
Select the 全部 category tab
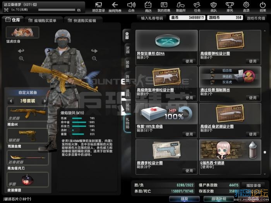pos(127,36)
